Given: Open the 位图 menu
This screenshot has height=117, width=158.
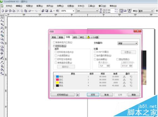Looking at the screenshot, I should pyautogui.click(x=70, y=6).
